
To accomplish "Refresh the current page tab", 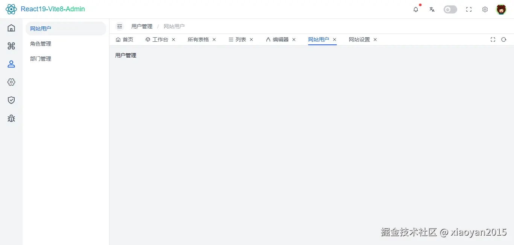I will tap(504, 40).
